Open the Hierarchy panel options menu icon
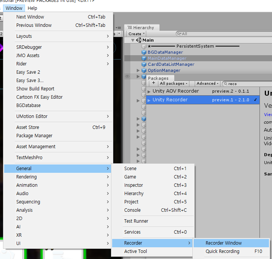Viewport: 272px width, 259px height. tap(119, 28)
